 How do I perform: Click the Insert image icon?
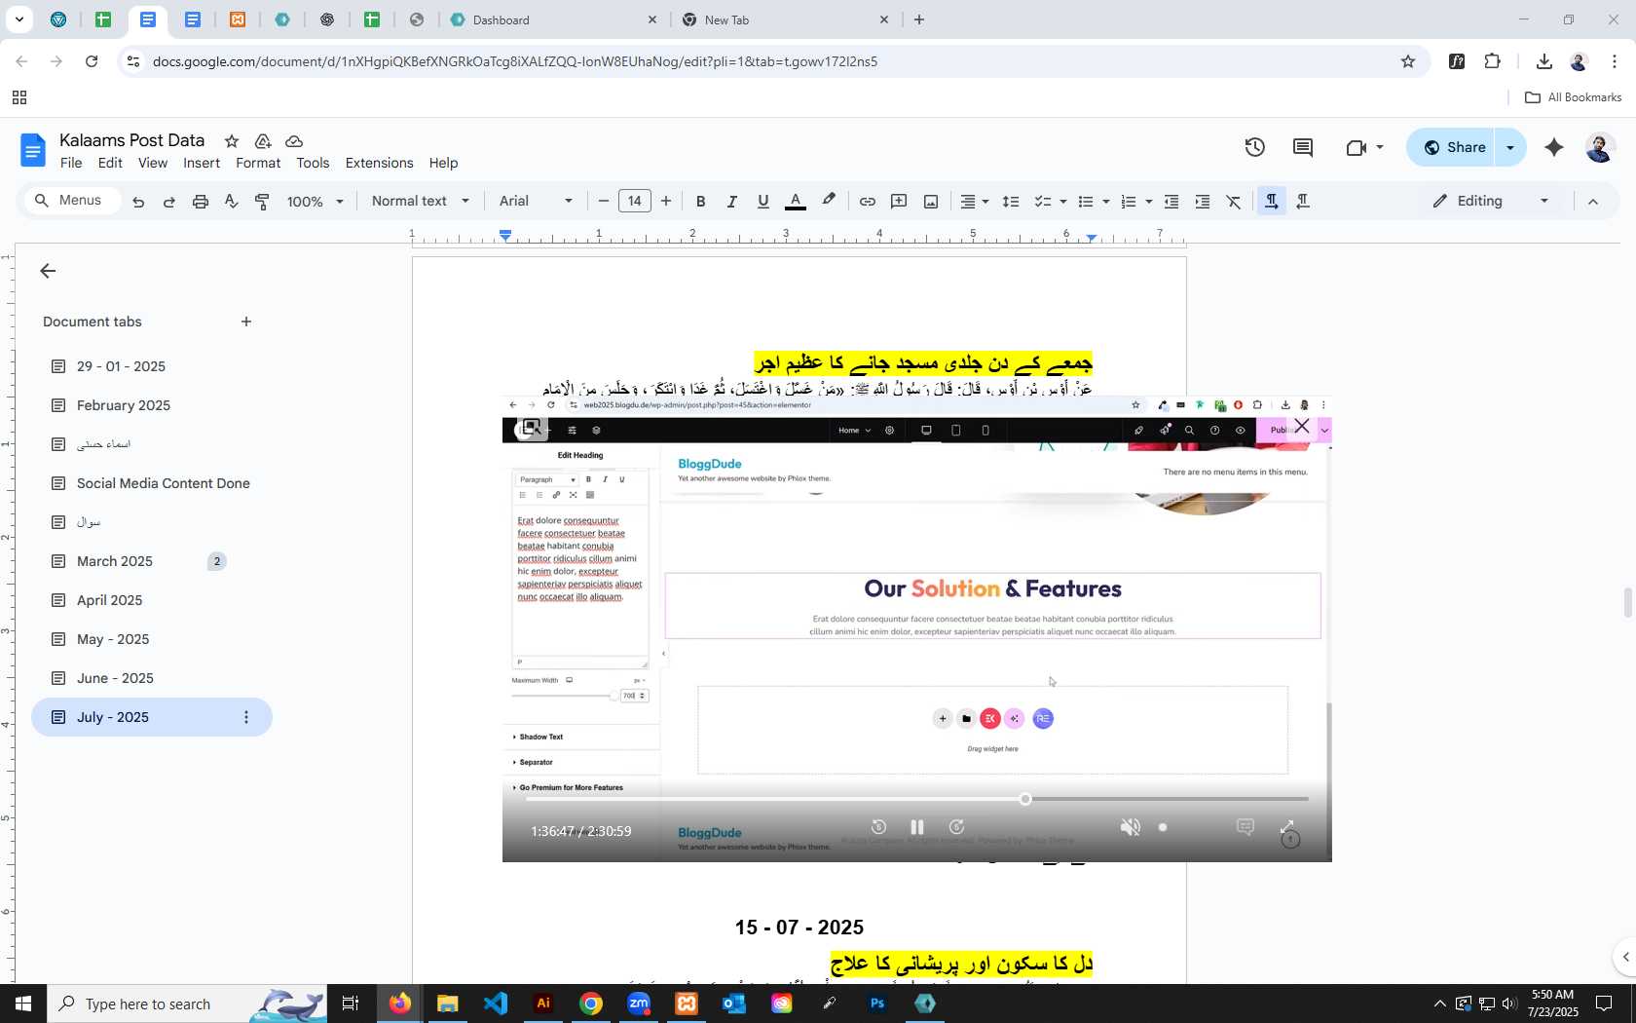point(931,202)
